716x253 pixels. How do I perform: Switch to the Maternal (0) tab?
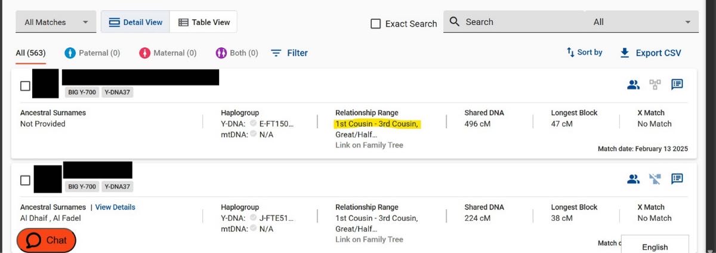point(167,53)
